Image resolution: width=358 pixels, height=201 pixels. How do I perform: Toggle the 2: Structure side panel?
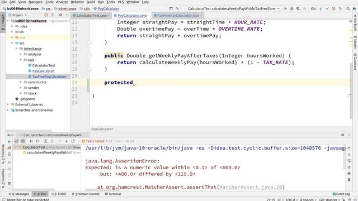[x=3, y=154]
